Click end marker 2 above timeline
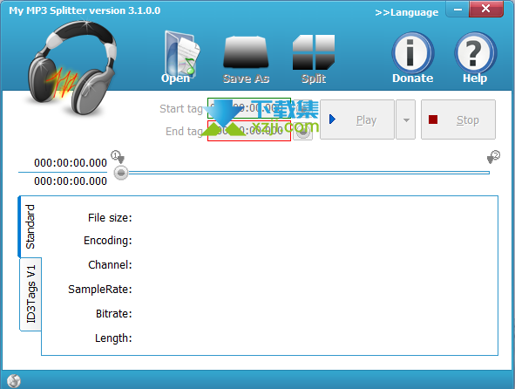The width and height of the screenshot is (515, 389). click(x=493, y=156)
